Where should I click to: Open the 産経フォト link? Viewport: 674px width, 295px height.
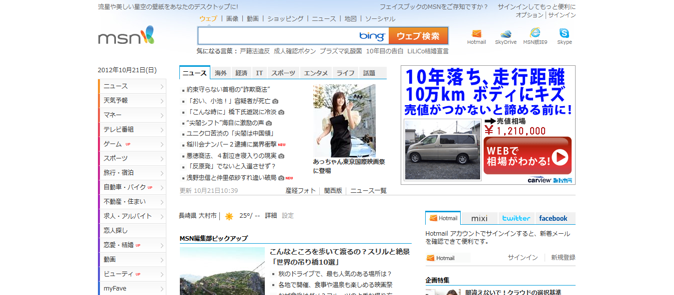(x=301, y=190)
